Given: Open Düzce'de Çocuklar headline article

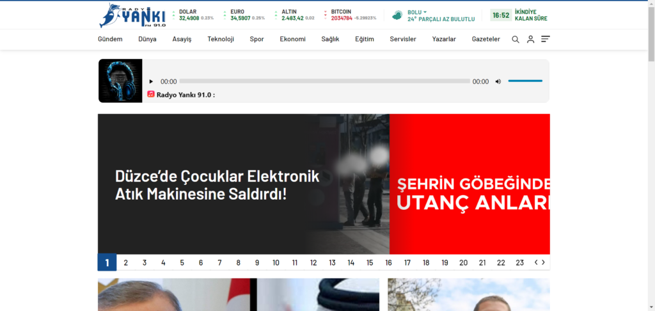Looking at the screenshot, I should point(217,184).
